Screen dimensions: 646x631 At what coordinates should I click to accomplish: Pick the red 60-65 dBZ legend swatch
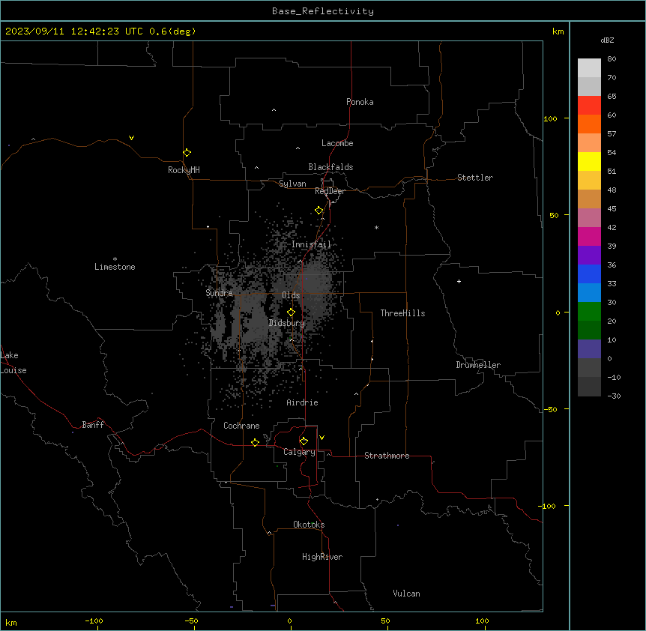point(589,105)
